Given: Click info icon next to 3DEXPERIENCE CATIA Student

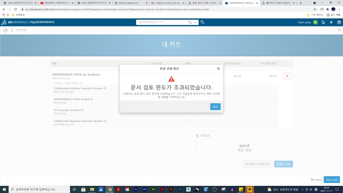Looking at the screenshot, I should tap(92, 99).
